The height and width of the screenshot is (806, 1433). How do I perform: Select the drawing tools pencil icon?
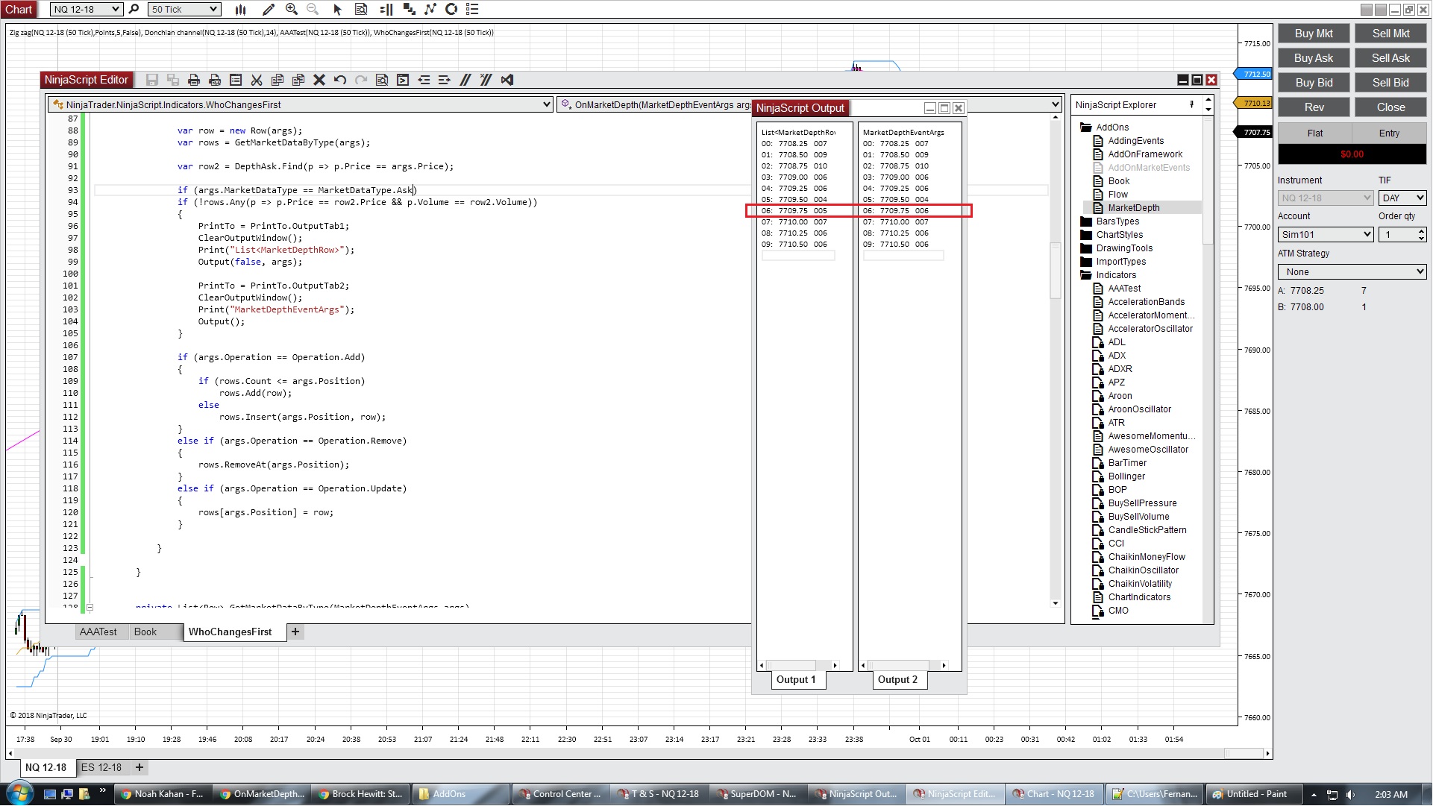tap(269, 9)
